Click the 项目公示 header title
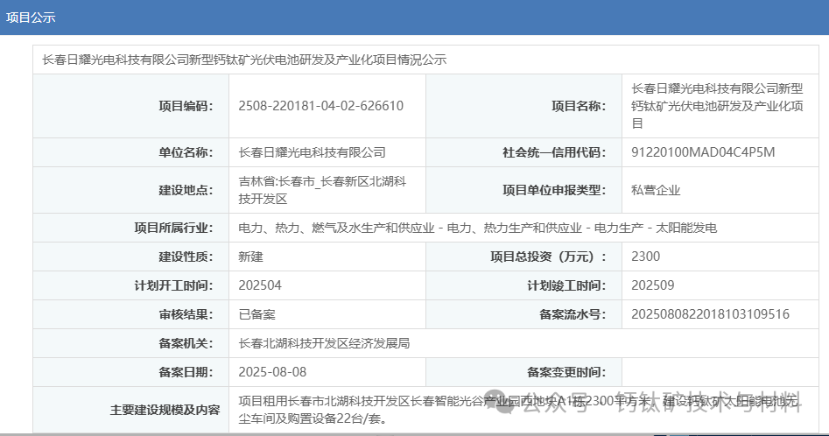Screen dimensions: 829x436 click(x=32, y=18)
